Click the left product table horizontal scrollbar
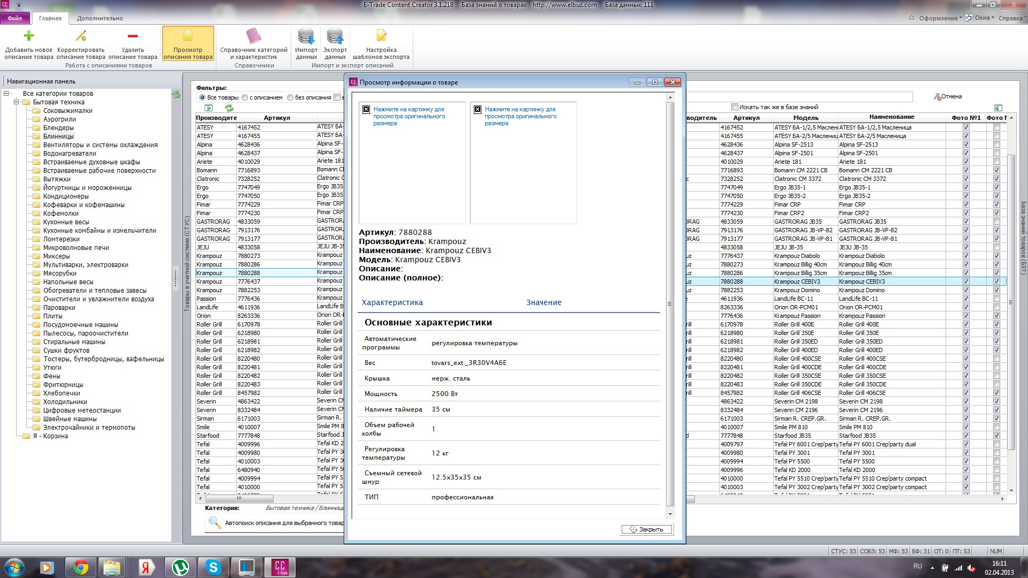Screen dimensions: 1028x578 coord(240,498)
